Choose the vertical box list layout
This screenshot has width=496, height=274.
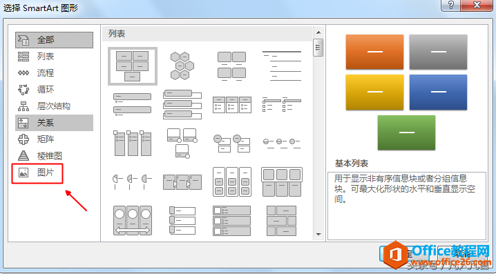pyautogui.click(x=182, y=104)
